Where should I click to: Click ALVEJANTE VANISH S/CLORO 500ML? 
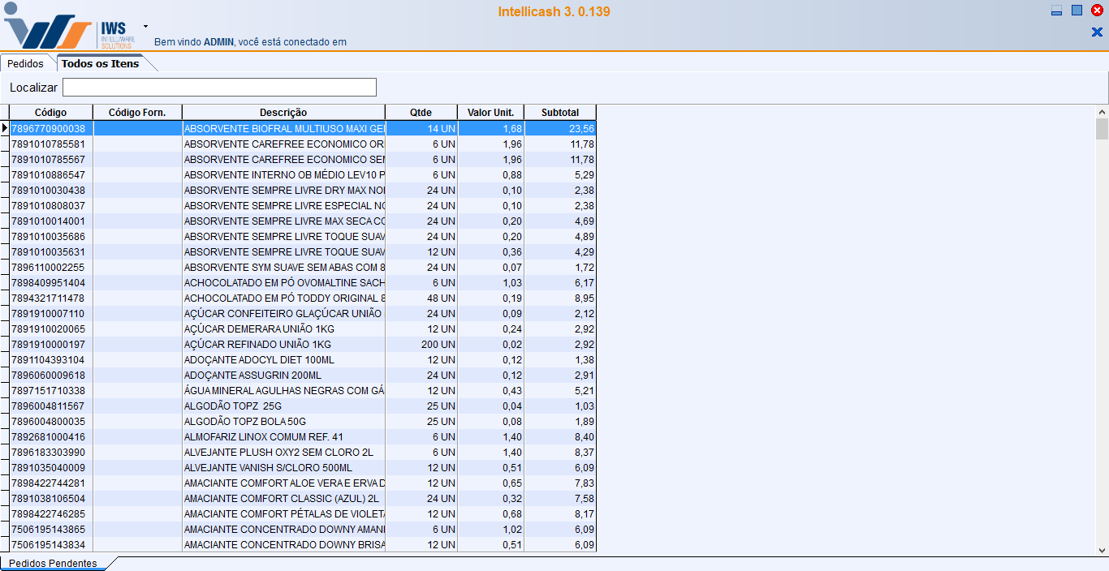(x=284, y=467)
